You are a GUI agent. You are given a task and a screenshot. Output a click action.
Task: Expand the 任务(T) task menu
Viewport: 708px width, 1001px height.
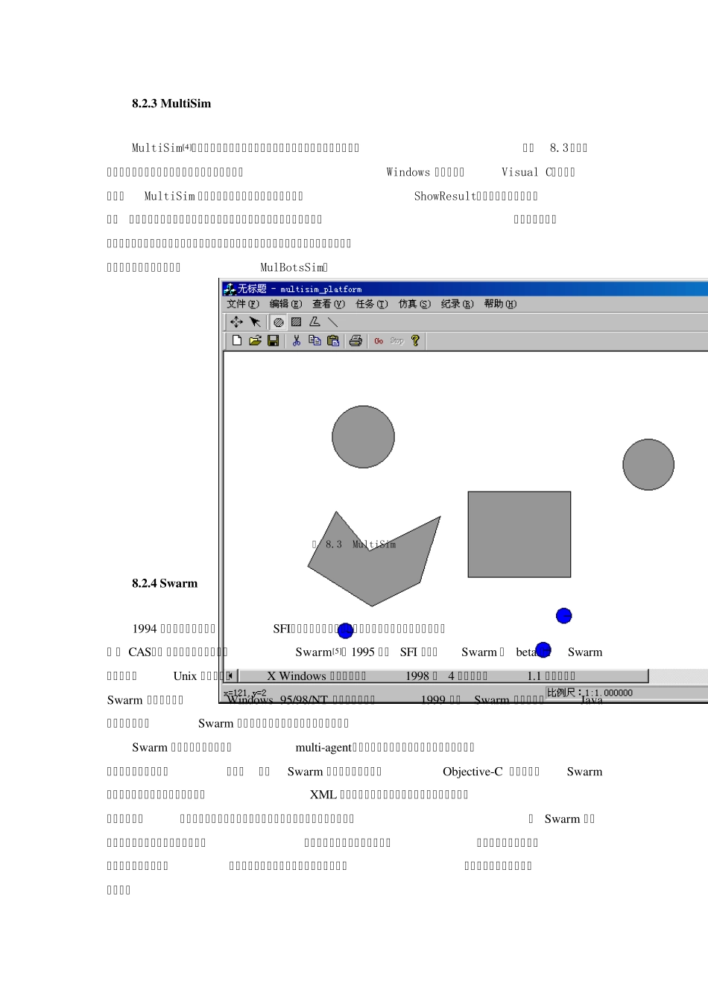371,304
